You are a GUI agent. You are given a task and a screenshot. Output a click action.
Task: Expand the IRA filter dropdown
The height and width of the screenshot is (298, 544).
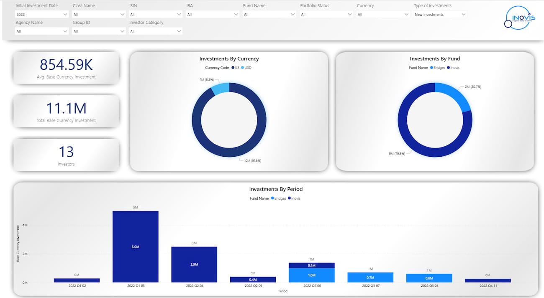[x=212, y=15]
